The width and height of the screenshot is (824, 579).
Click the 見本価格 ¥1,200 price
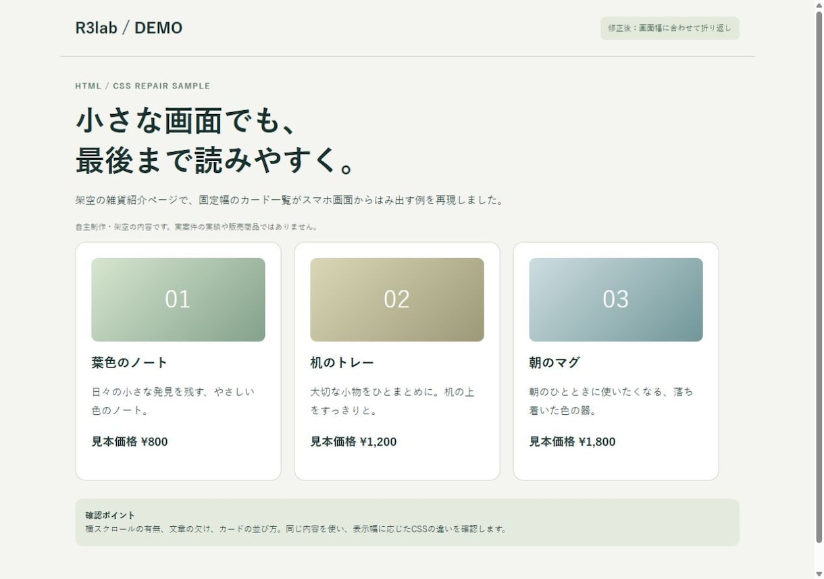pos(353,442)
